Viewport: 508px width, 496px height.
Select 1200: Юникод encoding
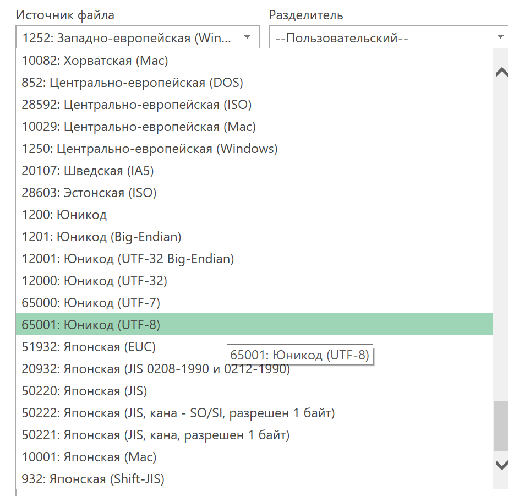pos(64,215)
